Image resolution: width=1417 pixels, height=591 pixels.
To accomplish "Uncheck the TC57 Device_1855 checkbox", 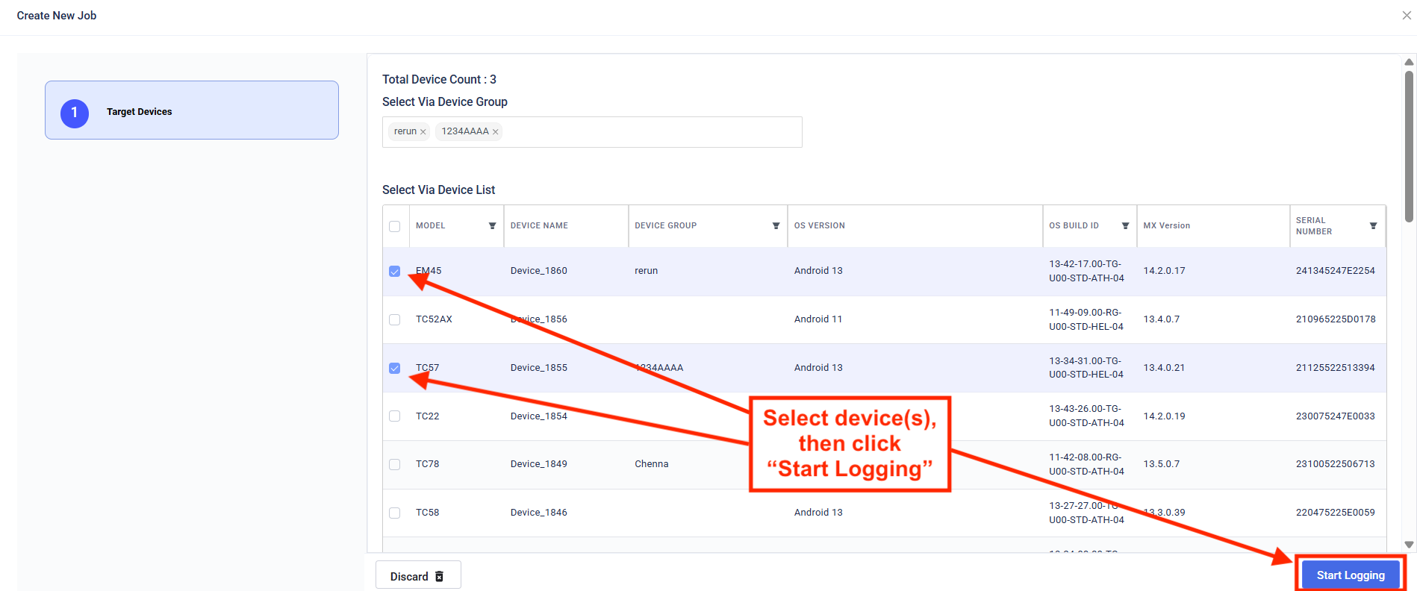I will (395, 368).
